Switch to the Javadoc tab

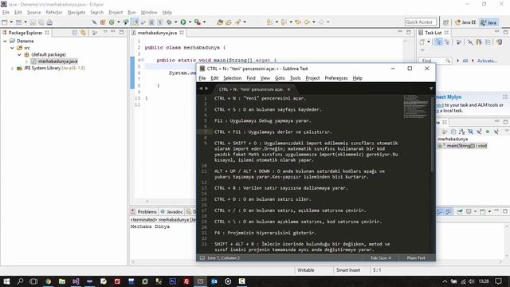point(172,211)
